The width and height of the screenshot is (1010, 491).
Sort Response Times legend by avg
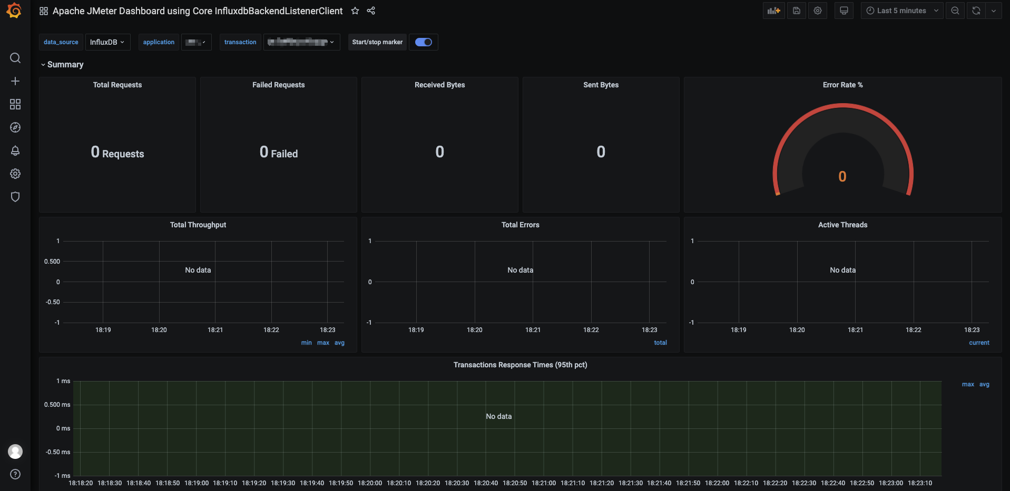coord(984,384)
